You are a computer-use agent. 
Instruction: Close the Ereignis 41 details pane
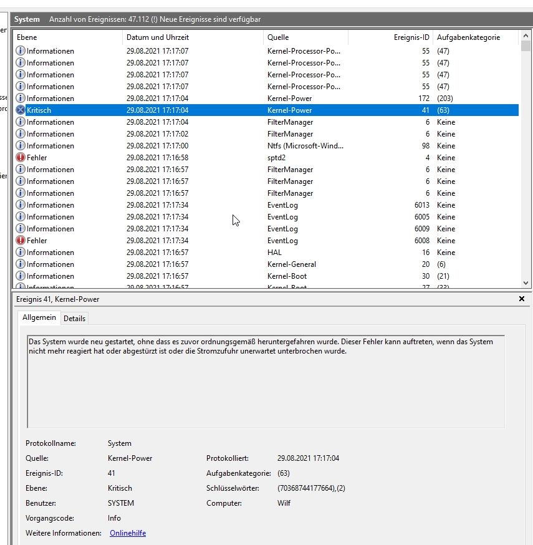click(522, 299)
